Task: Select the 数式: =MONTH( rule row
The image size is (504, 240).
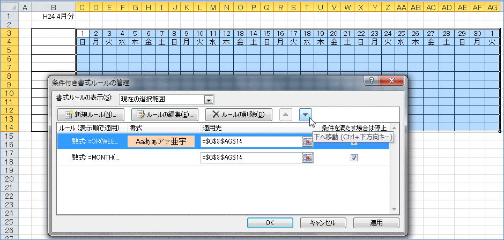Action: pyautogui.click(x=95, y=157)
